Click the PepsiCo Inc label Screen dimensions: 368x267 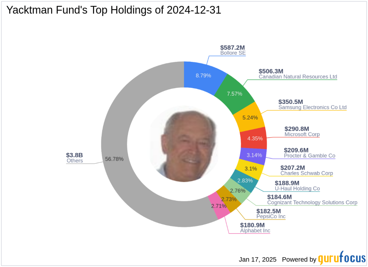[x=271, y=216]
